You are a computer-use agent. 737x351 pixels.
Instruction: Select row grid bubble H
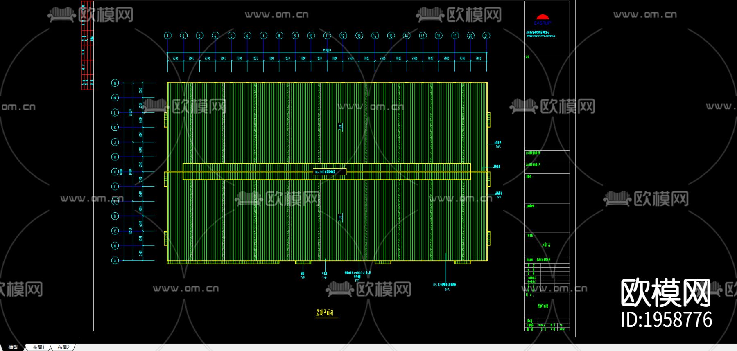115,157
